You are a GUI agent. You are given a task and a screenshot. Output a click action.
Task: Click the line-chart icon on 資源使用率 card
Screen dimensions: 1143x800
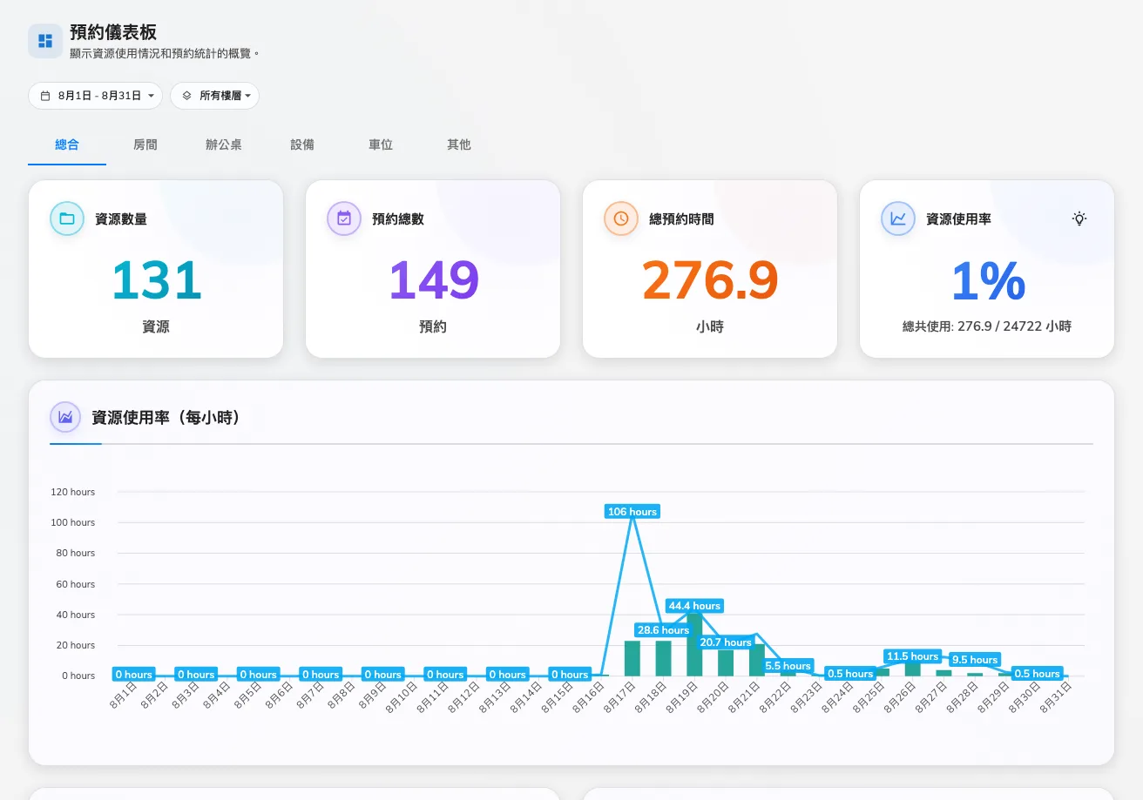[898, 218]
